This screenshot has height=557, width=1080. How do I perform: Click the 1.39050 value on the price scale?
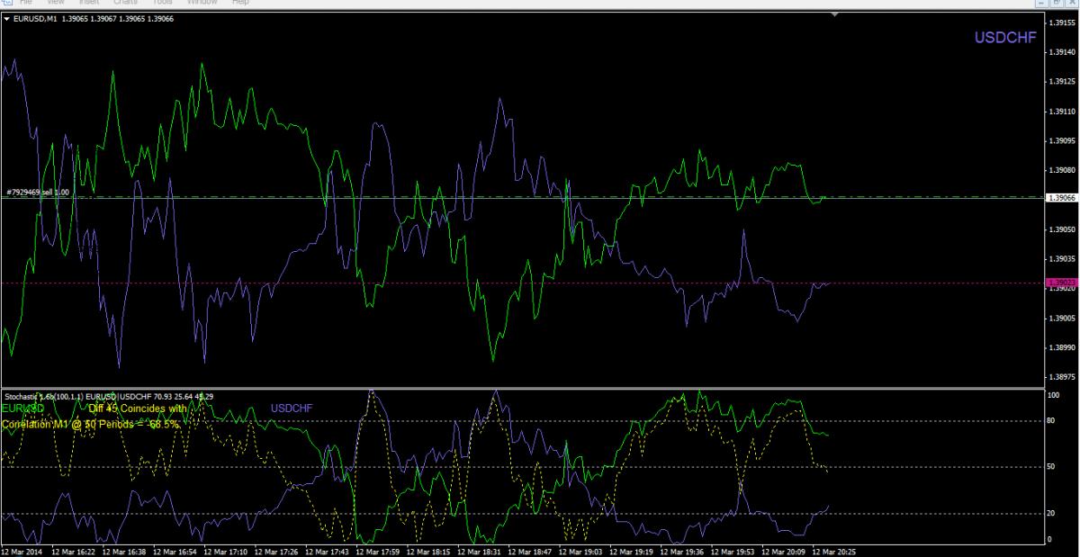click(1062, 229)
